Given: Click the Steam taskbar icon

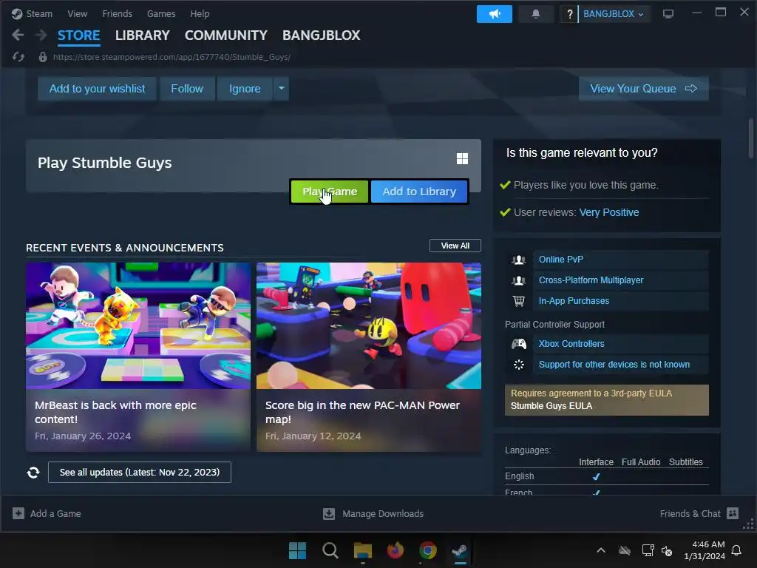Looking at the screenshot, I should click(x=460, y=550).
